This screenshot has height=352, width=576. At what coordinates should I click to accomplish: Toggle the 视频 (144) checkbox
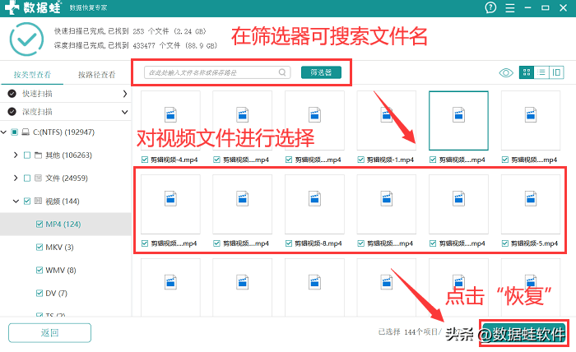point(27,201)
